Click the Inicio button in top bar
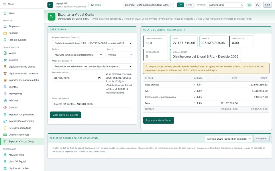Image resolution: width=275 pixels, height=171 pixels. click(96, 5)
